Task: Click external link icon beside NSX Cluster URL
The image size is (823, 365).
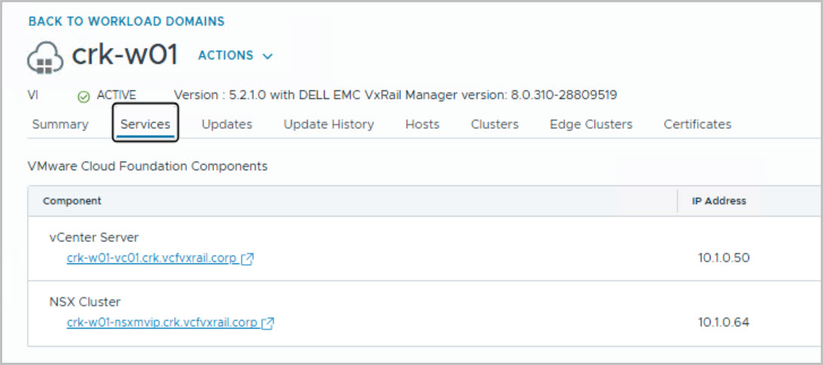Action: coord(267,324)
